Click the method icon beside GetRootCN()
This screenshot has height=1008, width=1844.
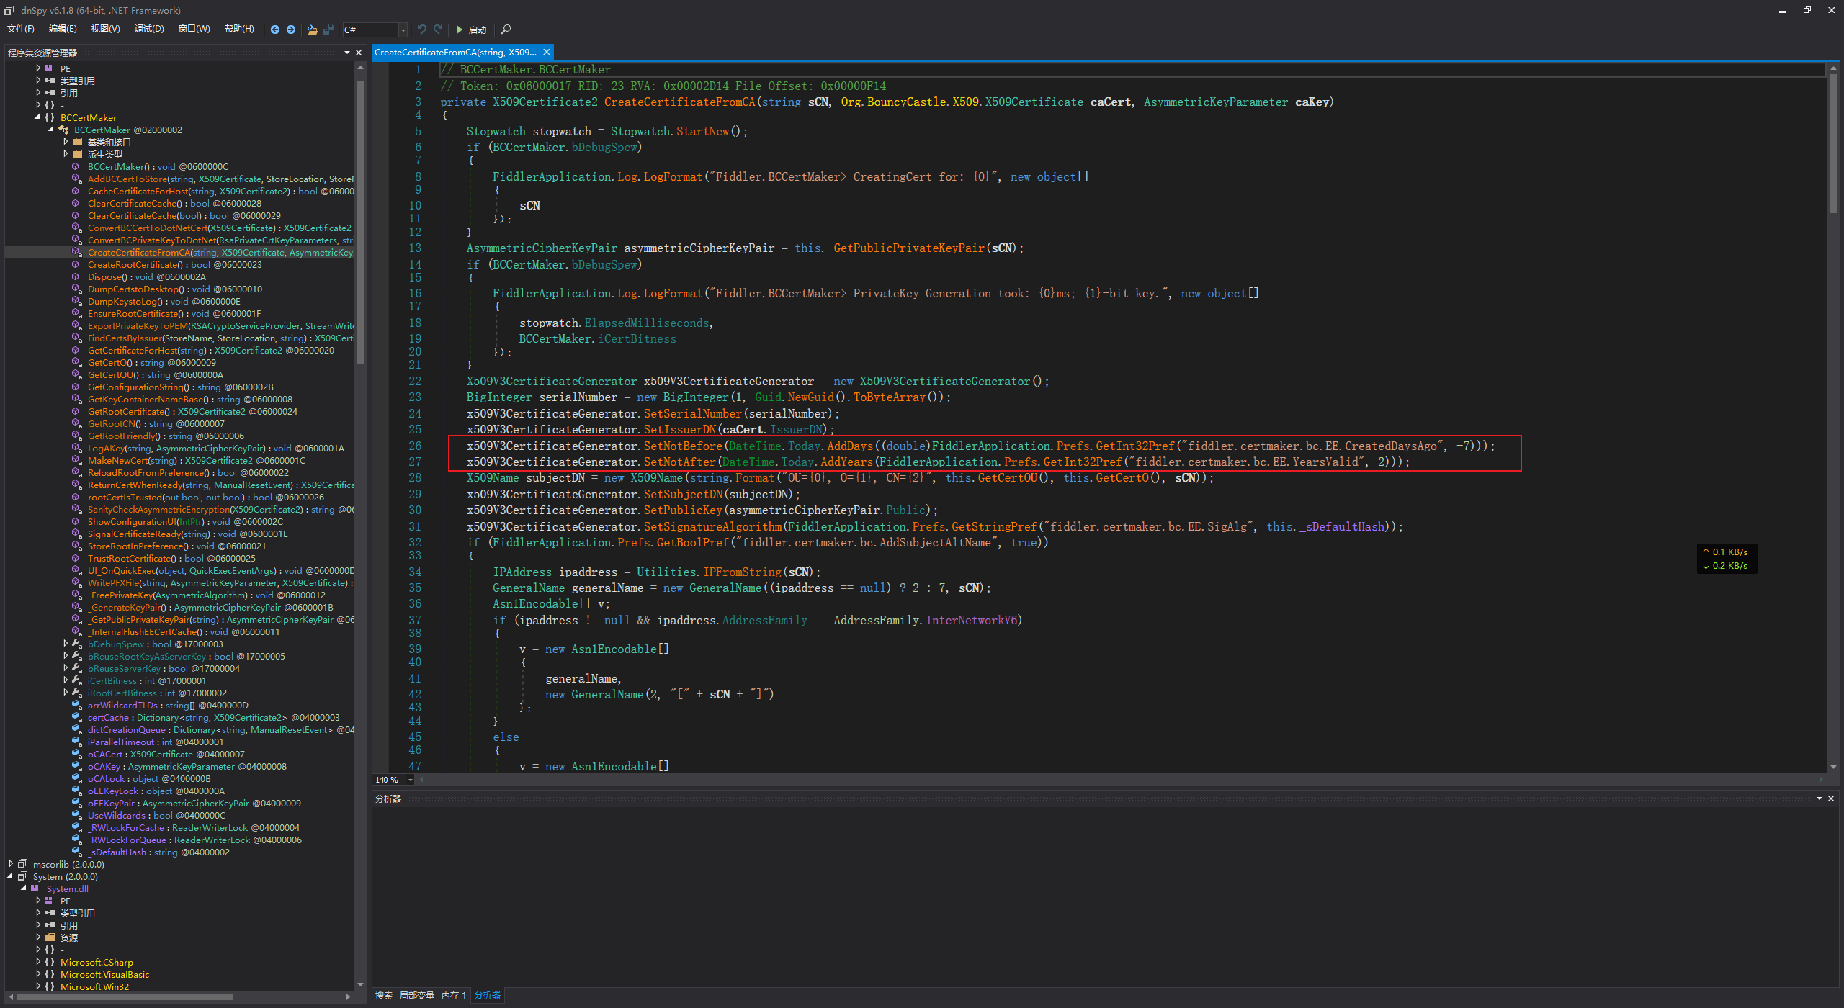pyautogui.click(x=76, y=423)
